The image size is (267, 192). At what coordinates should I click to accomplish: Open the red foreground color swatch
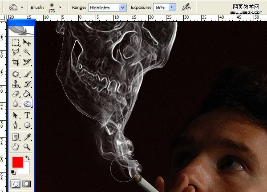pyautogui.click(x=18, y=162)
